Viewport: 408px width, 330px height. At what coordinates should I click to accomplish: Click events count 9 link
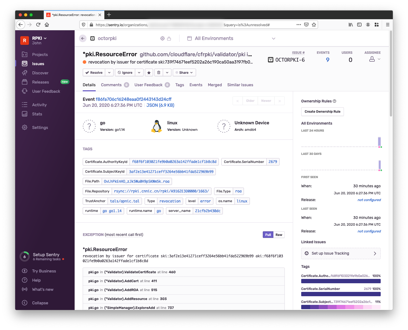328,60
